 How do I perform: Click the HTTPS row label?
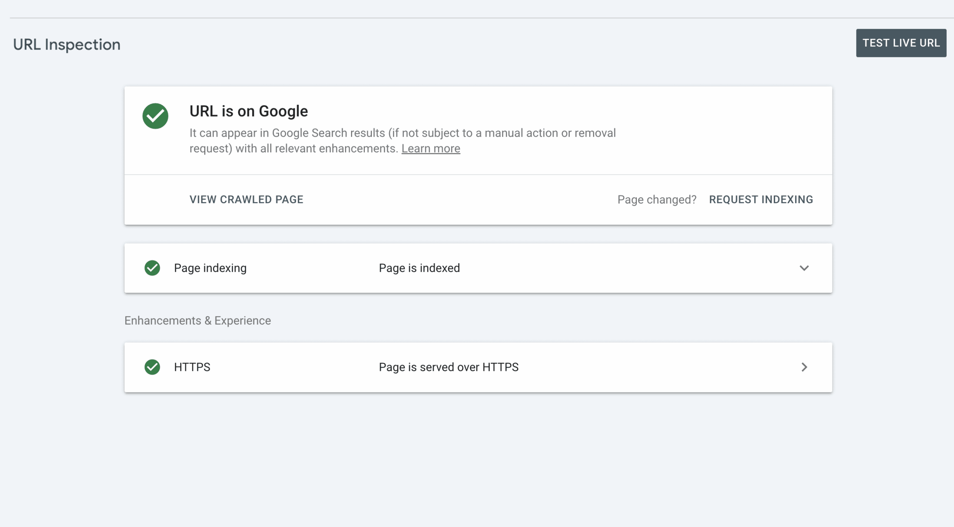click(x=192, y=367)
